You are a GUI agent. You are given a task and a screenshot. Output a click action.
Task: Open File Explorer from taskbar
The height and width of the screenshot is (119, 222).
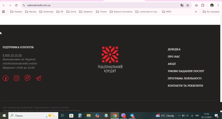tap(89, 116)
